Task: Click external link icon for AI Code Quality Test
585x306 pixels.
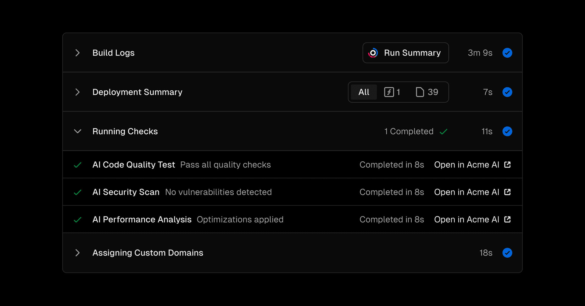Action: (507, 165)
